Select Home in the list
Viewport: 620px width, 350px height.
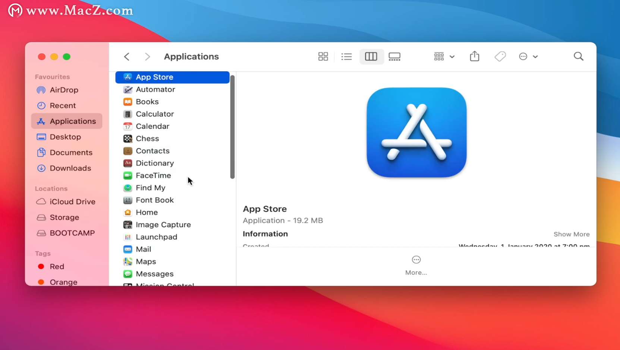point(172,212)
